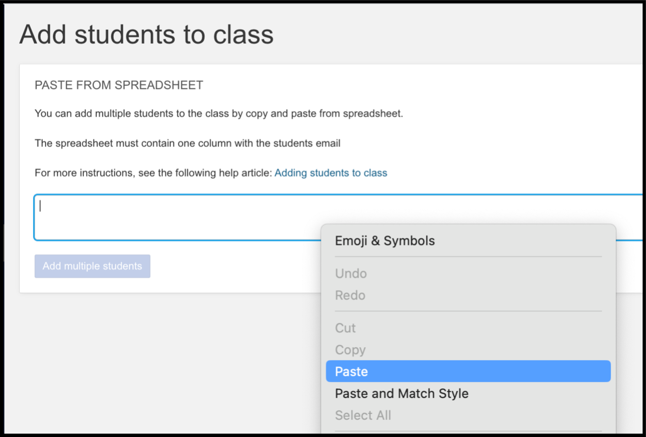Click the greyed Redo menu entry

(350, 295)
